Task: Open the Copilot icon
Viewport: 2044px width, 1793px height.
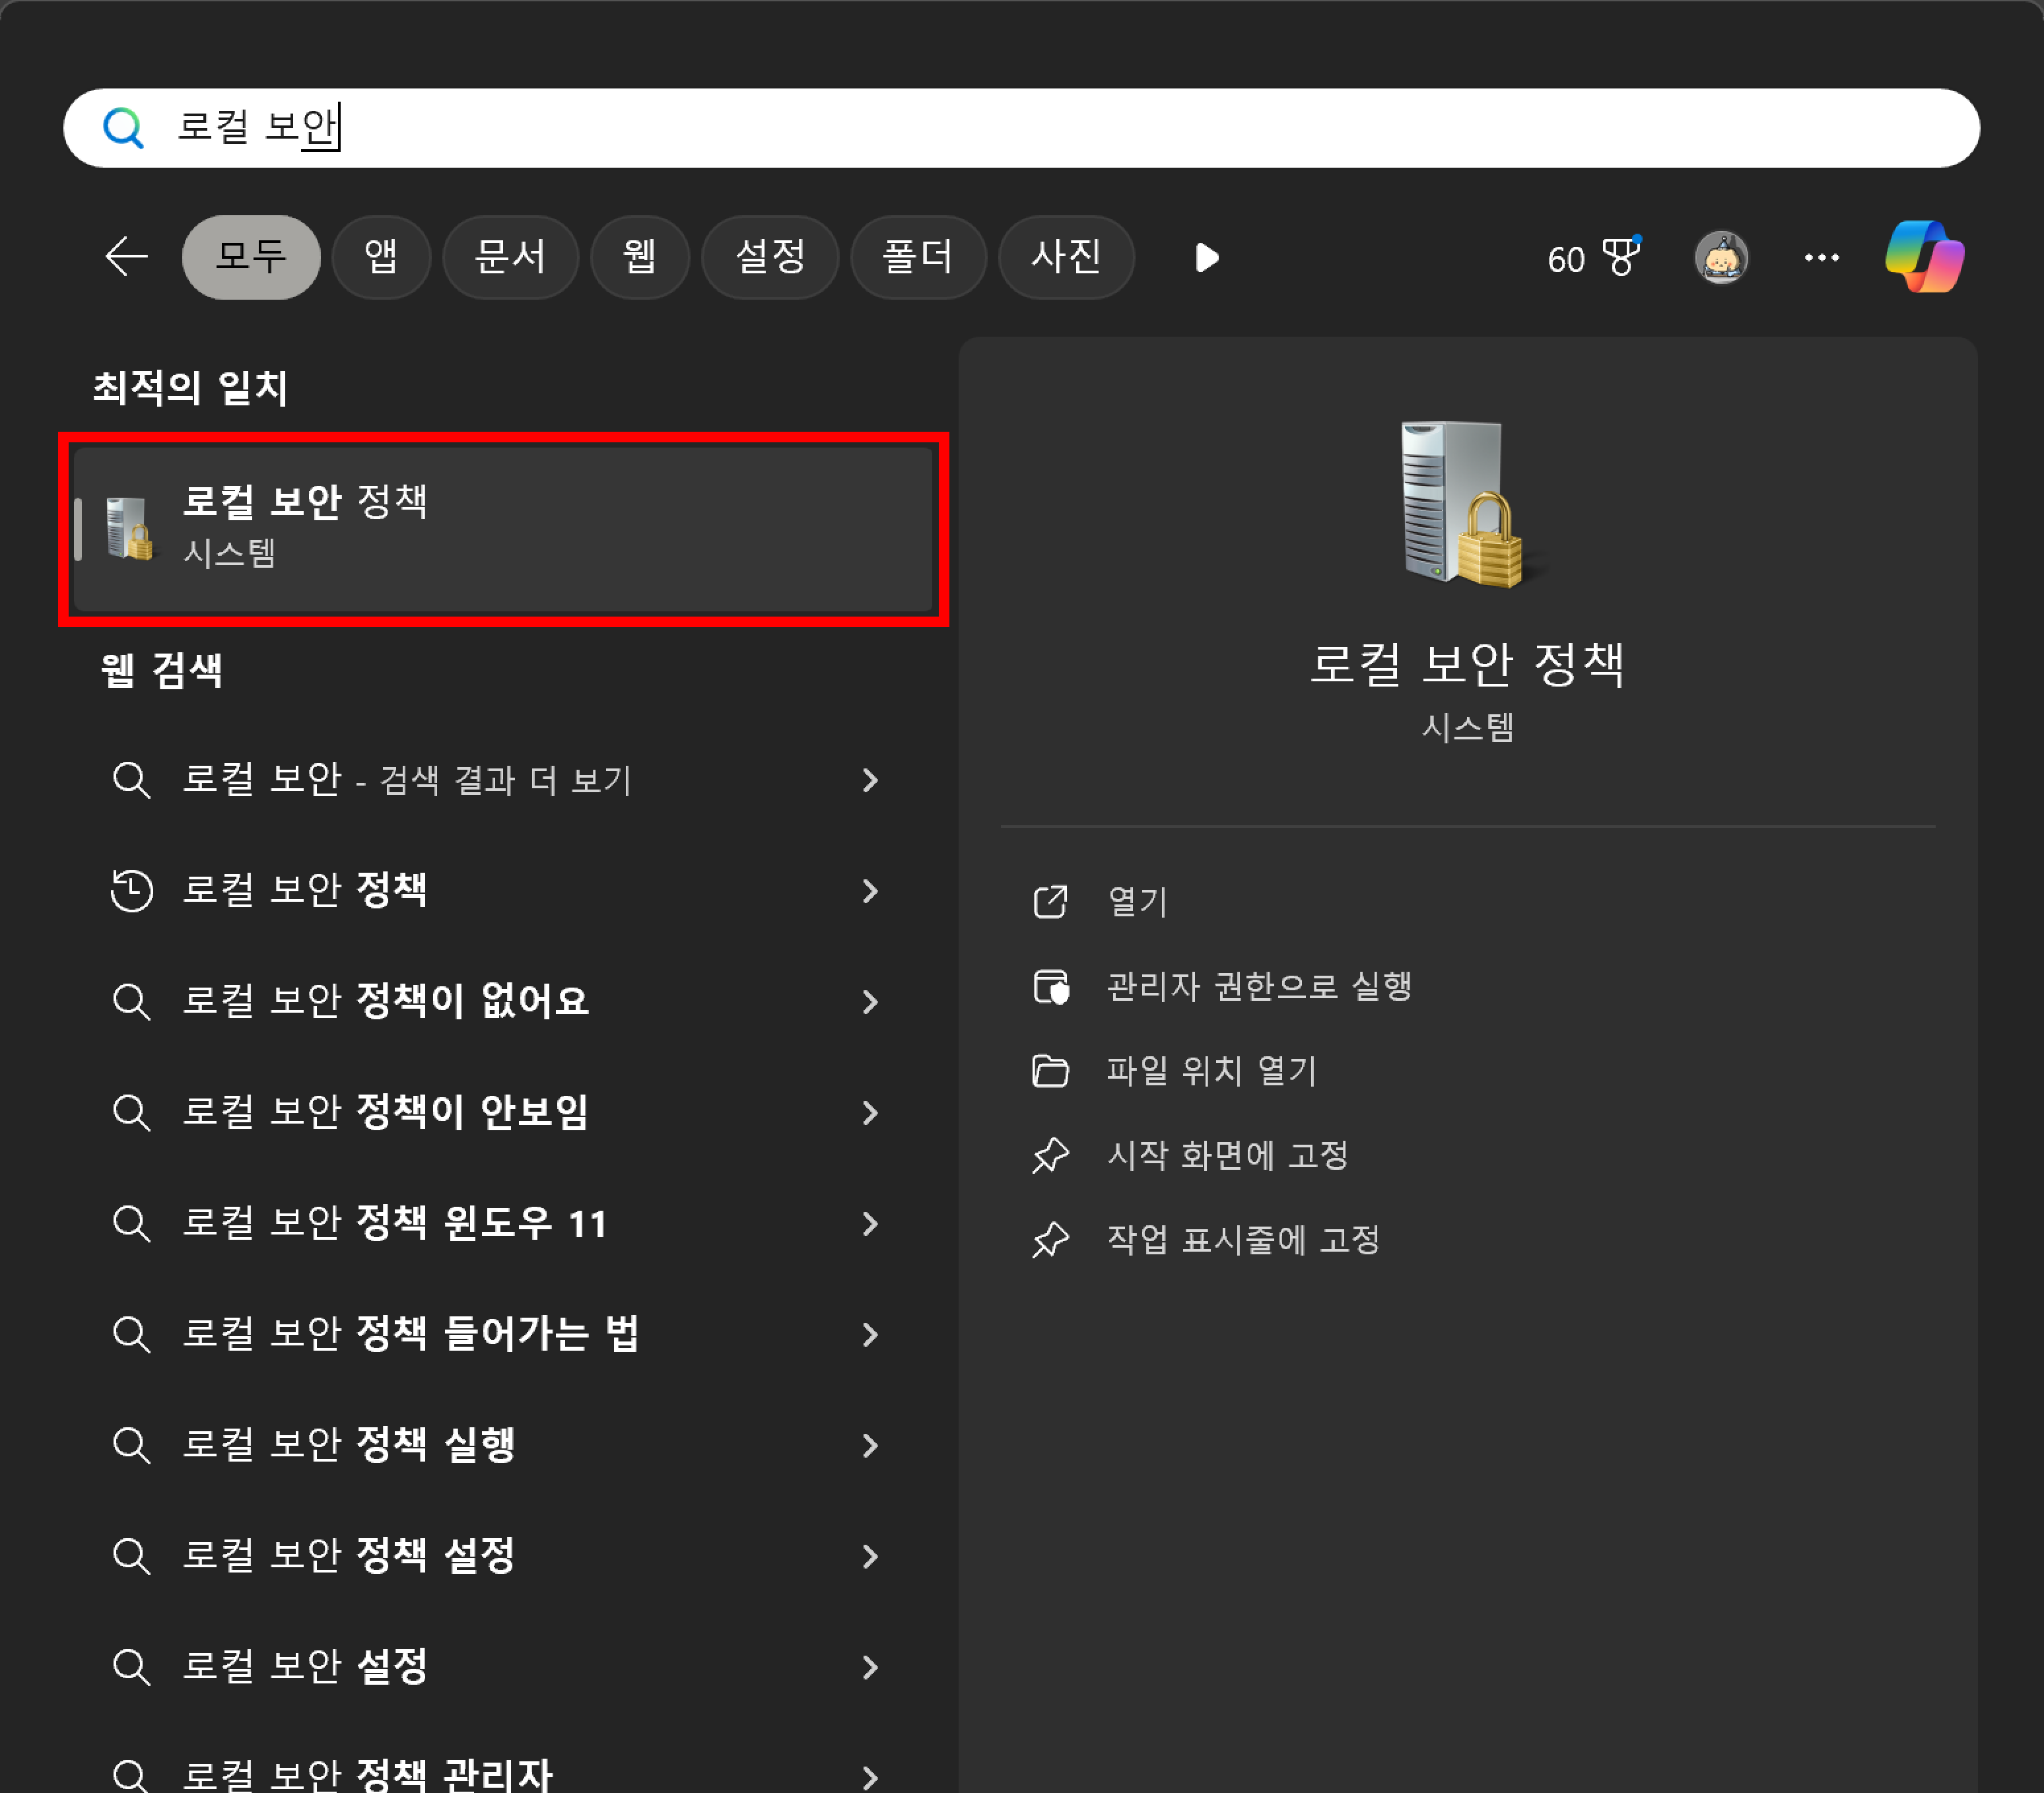Action: [1925, 257]
